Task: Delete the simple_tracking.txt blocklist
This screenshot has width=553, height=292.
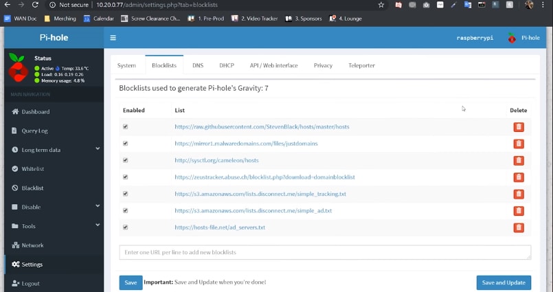Action: tap(519, 194)
